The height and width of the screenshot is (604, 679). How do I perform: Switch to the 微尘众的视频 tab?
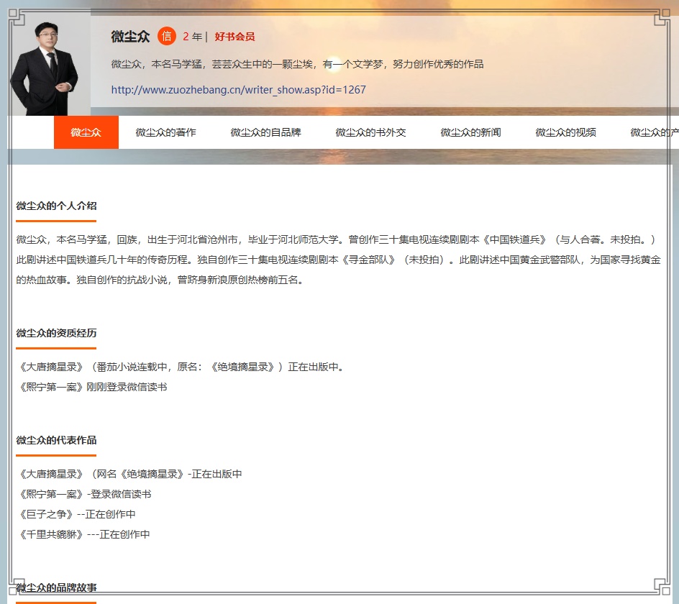(565, 132)
